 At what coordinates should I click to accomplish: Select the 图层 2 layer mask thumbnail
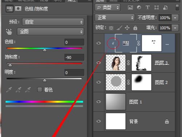pyautogui.click(x=141, y=82)
